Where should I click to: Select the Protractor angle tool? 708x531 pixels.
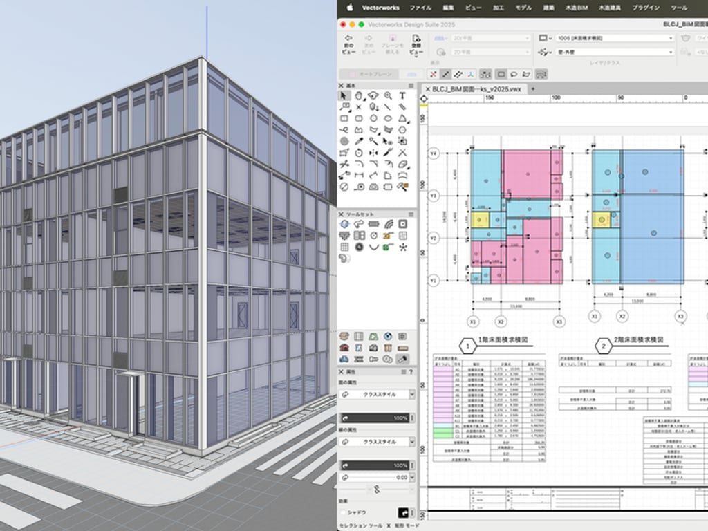click(373, 187)
